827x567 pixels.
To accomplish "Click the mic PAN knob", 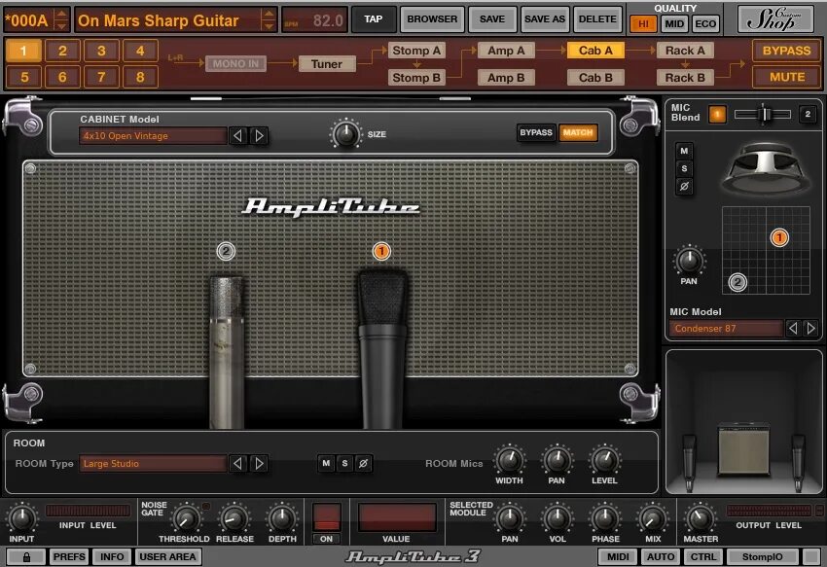I will [x=689, y=261].
